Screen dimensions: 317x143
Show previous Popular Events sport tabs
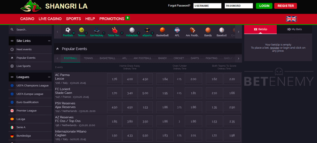click(57, 59)
